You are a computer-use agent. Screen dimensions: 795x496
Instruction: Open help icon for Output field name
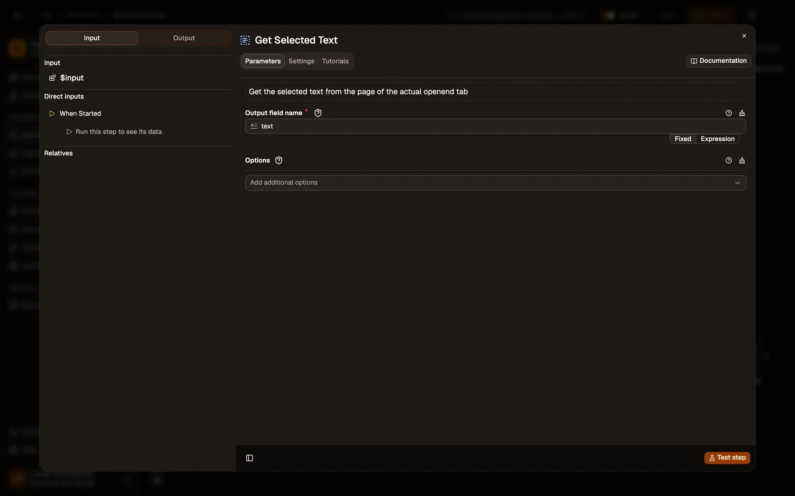[729, 113]
